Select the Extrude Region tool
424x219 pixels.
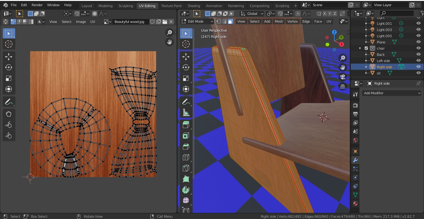(x=186, y=125)
